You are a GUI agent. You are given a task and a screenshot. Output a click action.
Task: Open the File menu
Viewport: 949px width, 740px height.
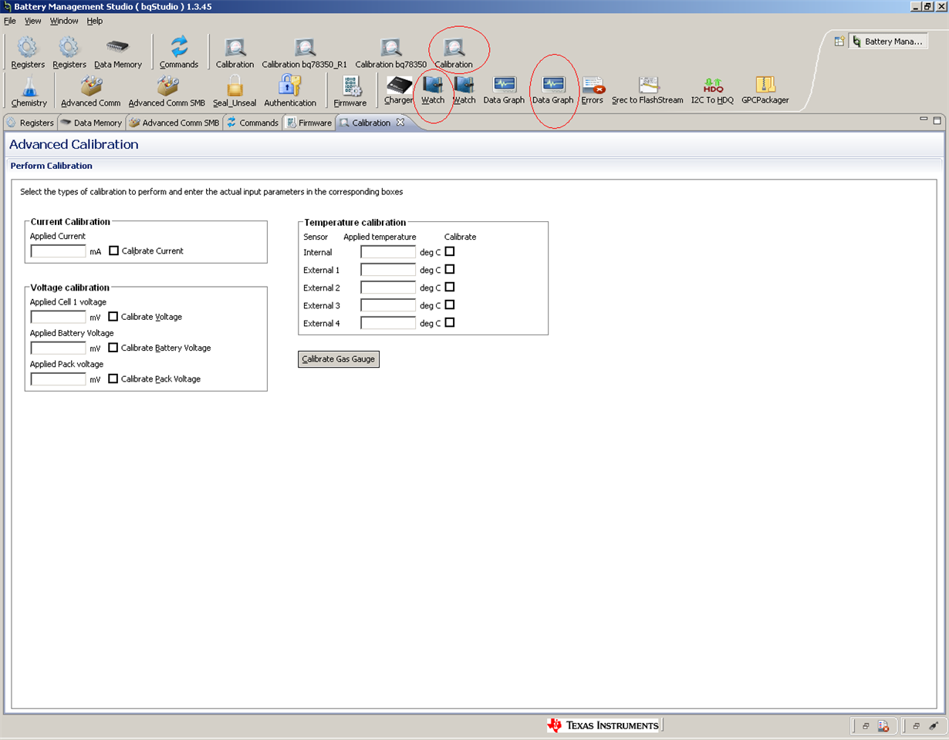[10, 21]
